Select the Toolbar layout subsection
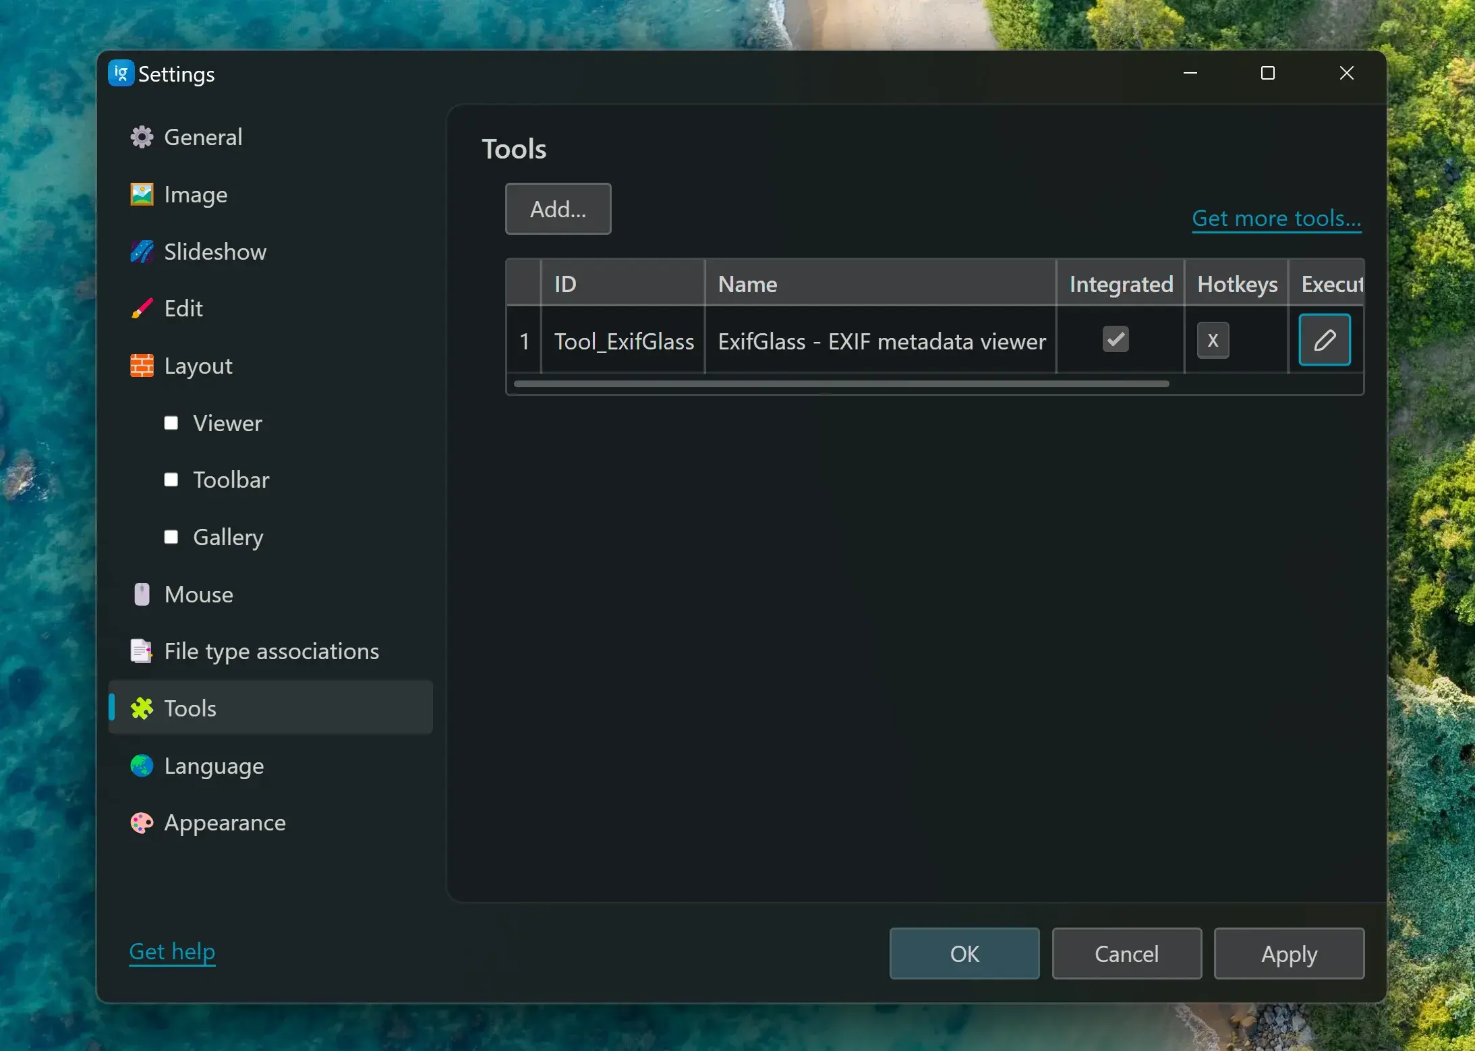The image size is (1475, 1051). pos(231,480)
